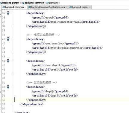Click the gutter icon beside line 46
129x113 pixels.
tap(8, 61)
